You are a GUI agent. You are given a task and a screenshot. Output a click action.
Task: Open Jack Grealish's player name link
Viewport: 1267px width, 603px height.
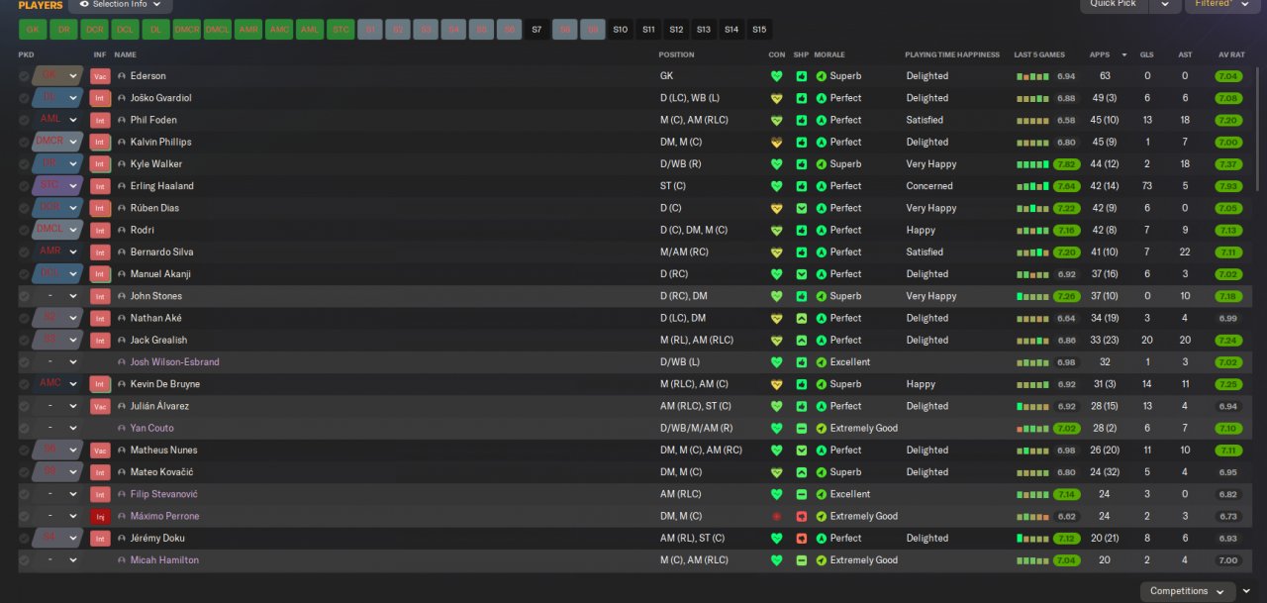click(x=158, y=341)
